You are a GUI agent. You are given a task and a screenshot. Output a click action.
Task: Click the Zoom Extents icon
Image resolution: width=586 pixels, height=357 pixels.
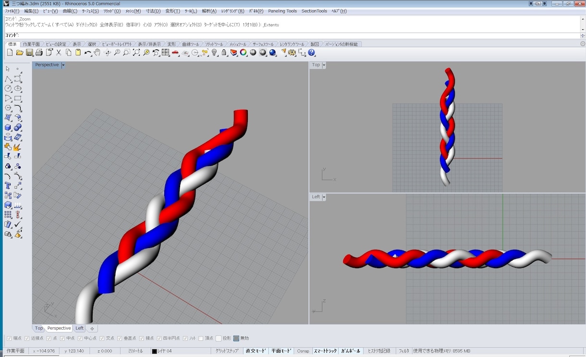[x=136, y=53]
